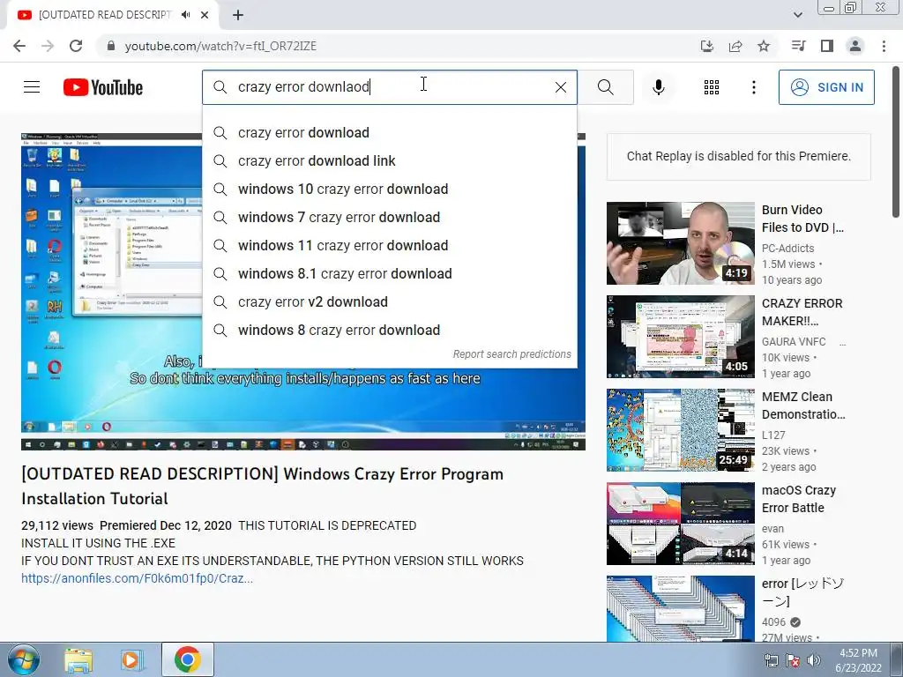Choose 'crazy error v2 download' suggestion
The height and width of the screenshot is (677, 903).
point(389,301)
